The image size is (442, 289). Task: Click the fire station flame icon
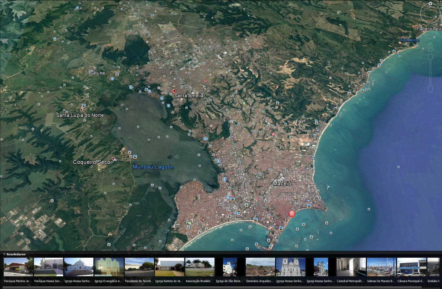pyautogui.click(x=203, y=219)
